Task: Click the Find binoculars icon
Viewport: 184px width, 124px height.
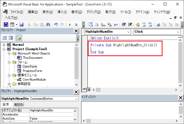Action: (48, 25)
